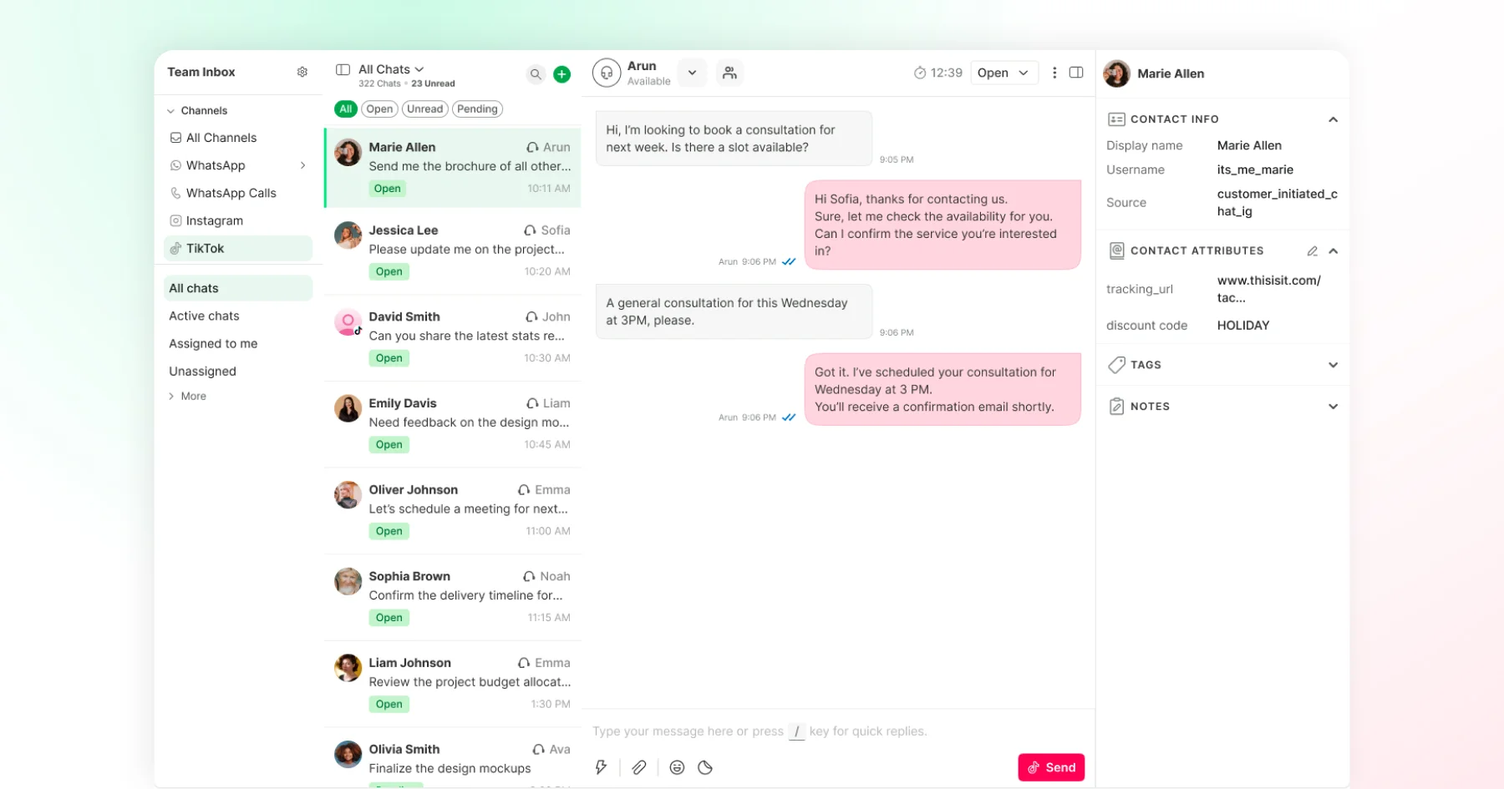
Task: Open the three-dot more options menu
Action: 1054,73
